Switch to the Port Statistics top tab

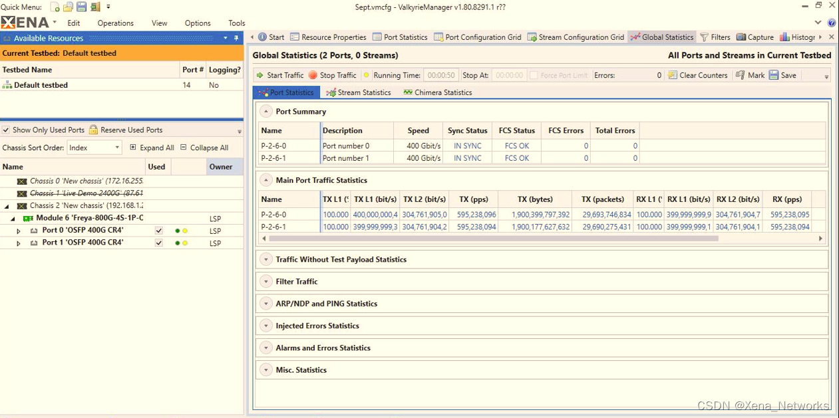(400, 37)
